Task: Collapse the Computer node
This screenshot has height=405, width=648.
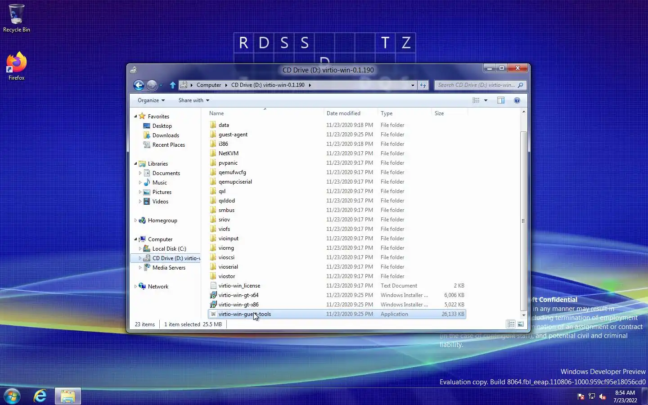Action: pos(135,239)
